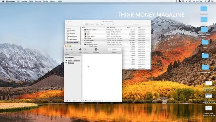The image size is (216, 122).
Task: Select Desktop in Finder sidebar
Action: click(x=72, y=34)
